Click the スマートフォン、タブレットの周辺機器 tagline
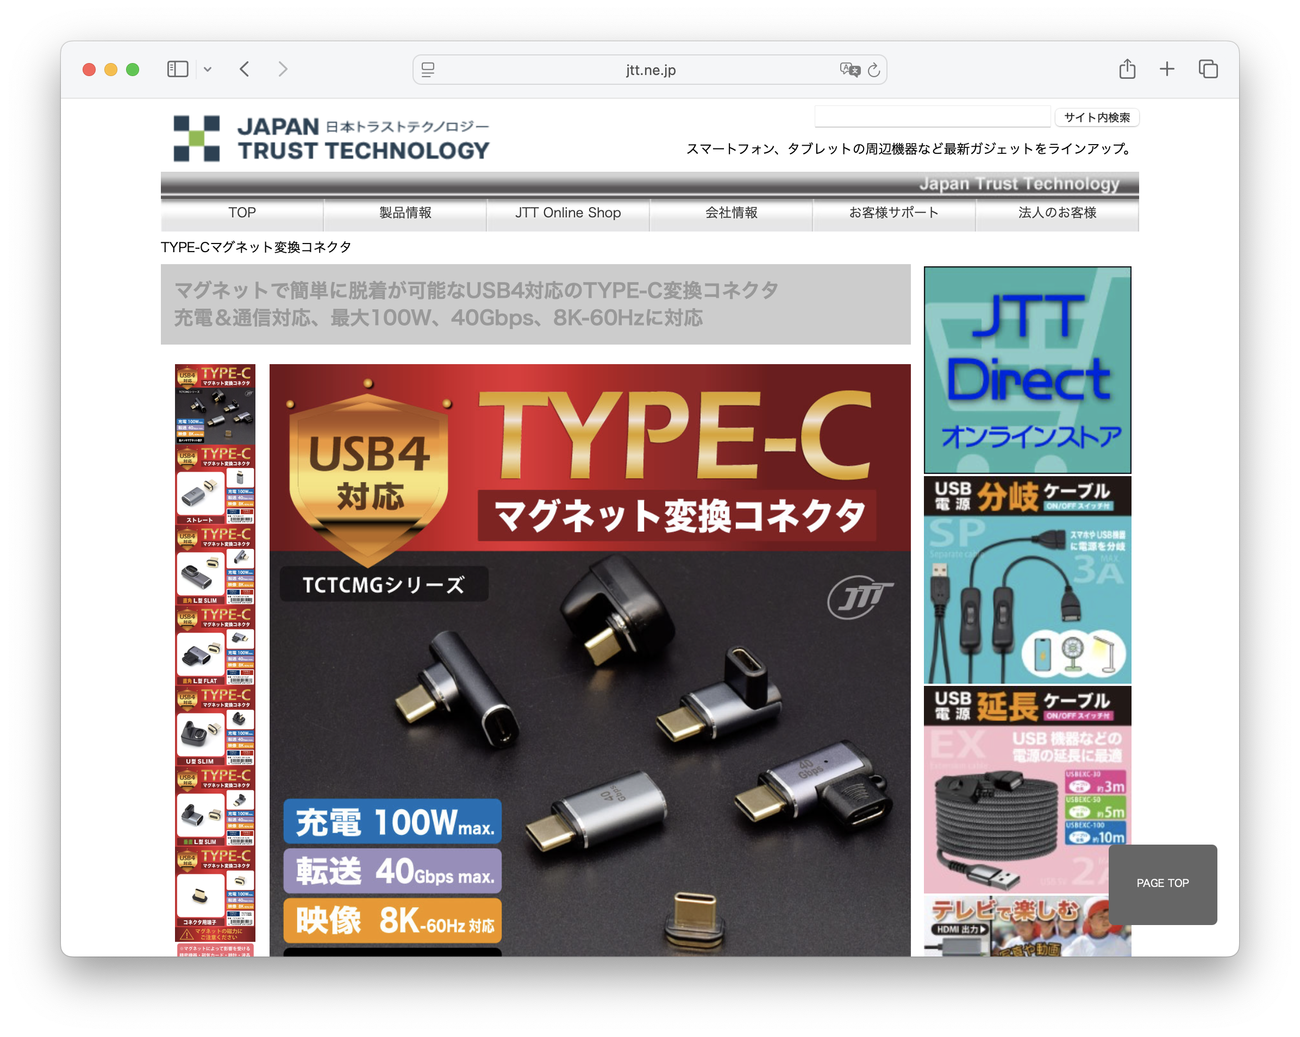Viewport: 1300px width, 1037px height. [x=910, y=149]
